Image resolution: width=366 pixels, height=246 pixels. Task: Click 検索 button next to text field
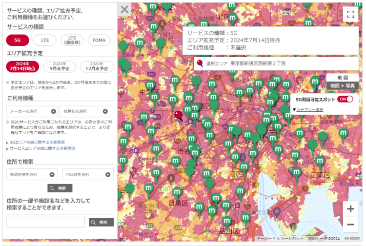(102, 222)
